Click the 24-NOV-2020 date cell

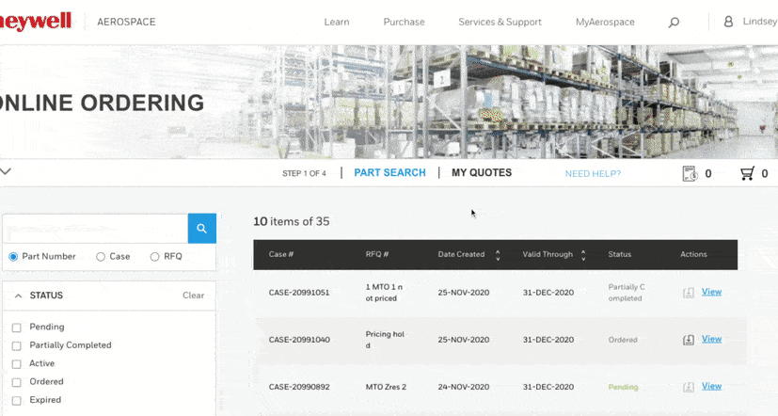(x=464, y=387)
